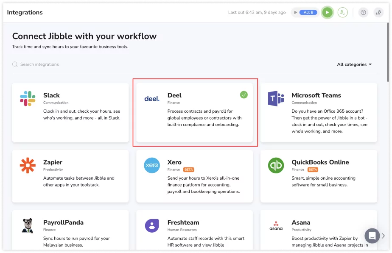Click the small grey play arrow beside Act B
Image resolution: width=392 pixels, height=253 pixels.
tap(296, 12)
